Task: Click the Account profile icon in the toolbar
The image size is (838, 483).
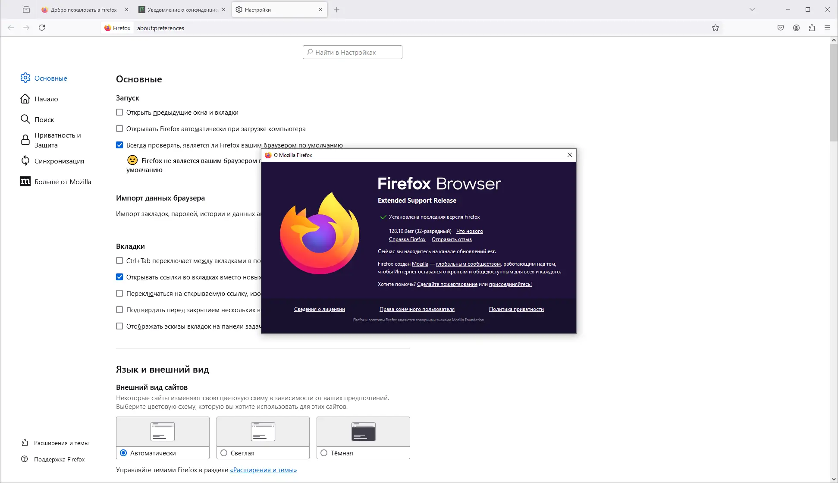Action: pos(796,28)
